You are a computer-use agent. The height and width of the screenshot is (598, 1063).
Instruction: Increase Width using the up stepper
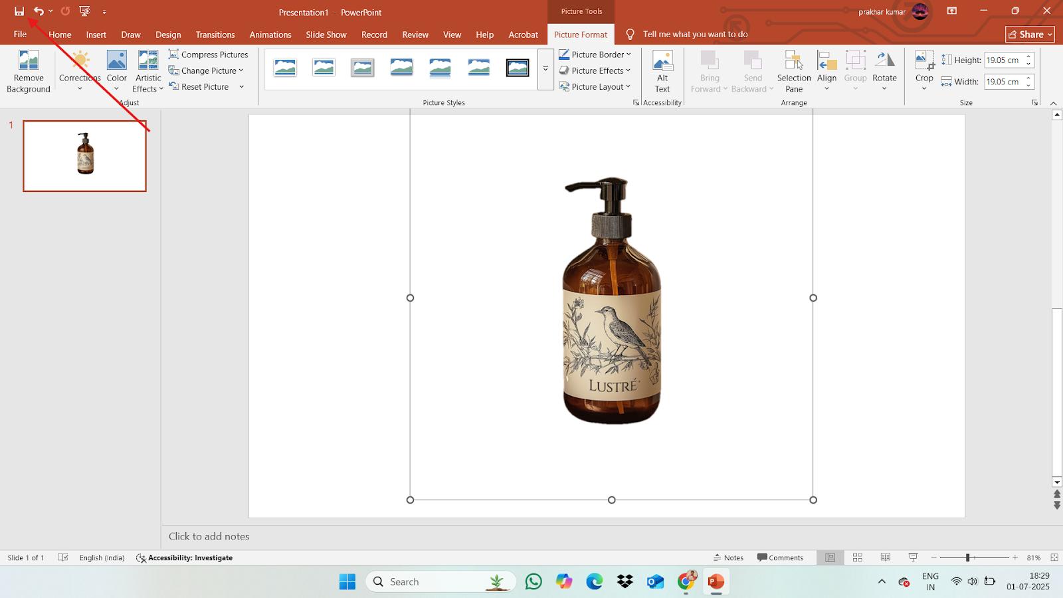pyautogui.click(x=1028, y=78)
